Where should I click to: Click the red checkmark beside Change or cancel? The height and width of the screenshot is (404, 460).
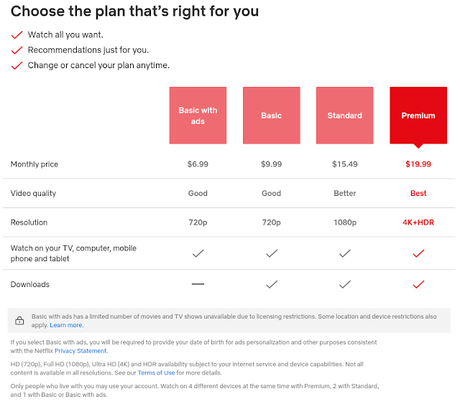pos(17,65)
